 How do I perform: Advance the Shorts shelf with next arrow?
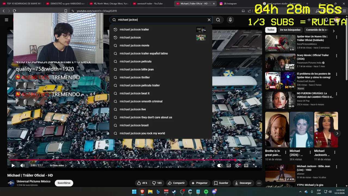point(337,133)
